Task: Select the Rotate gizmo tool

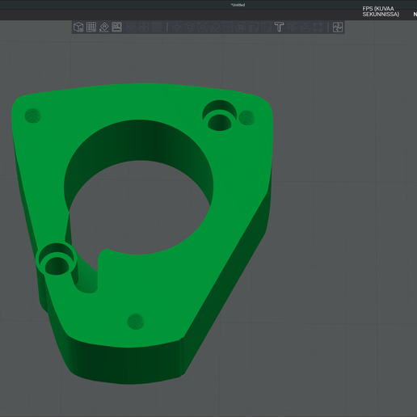Action: click(x=190, y=27)
